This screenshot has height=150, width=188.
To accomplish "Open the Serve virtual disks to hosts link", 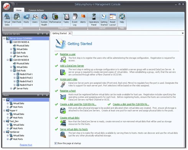I will pyautogui.click(x=74, y=129).
